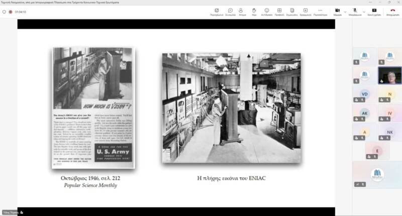Click muted mic icon on VD tile

[362, 100]
